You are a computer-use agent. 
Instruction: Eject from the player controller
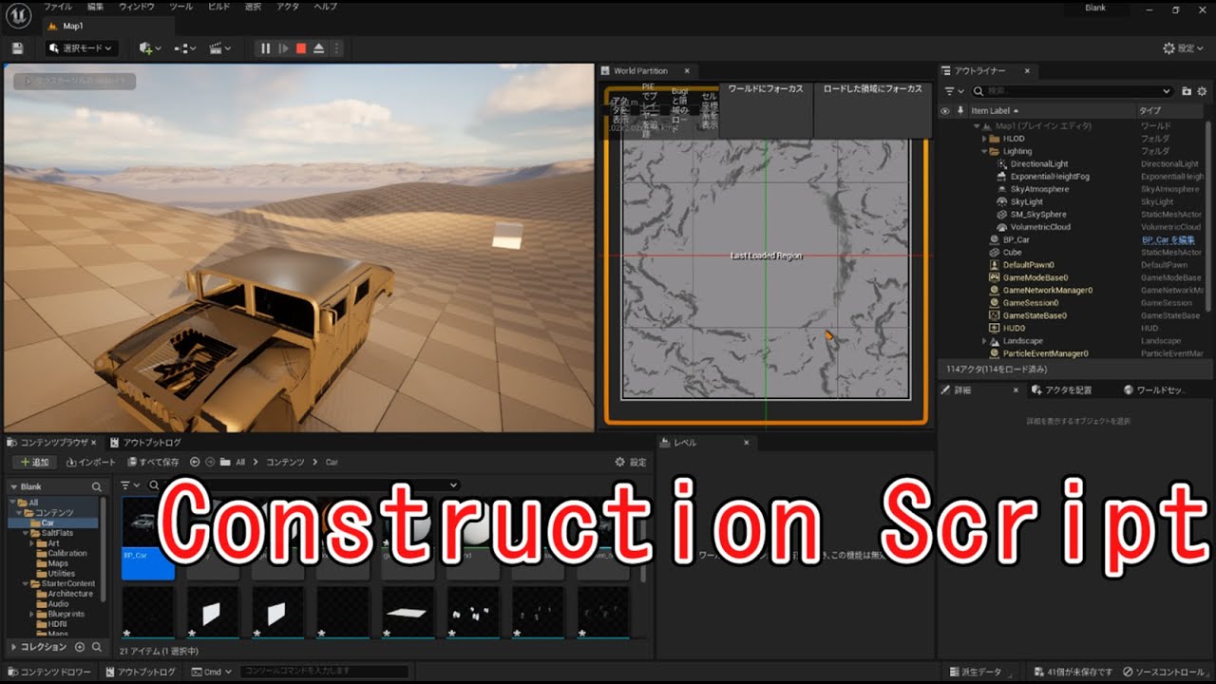[x=318, y=47]
